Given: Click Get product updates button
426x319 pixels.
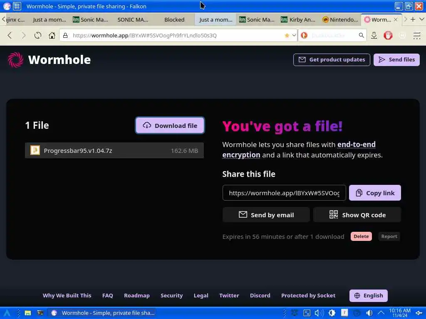Looking at the screenshot, I should pos(332,60).
